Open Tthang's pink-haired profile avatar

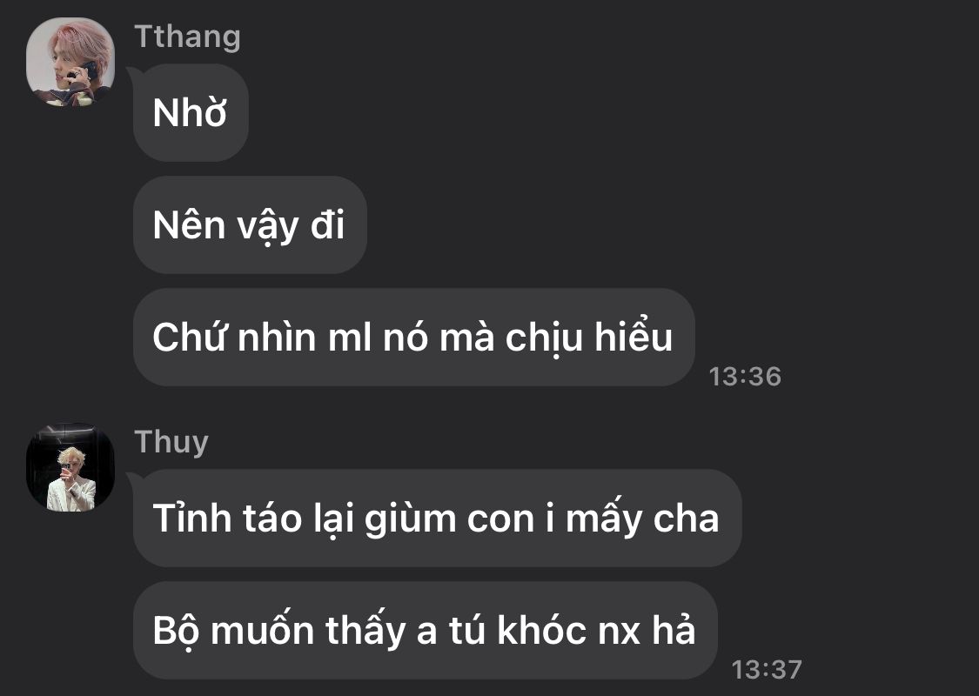[70, 62]
